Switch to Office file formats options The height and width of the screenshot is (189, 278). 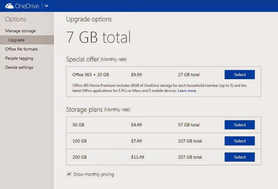[x=22, y=49]
